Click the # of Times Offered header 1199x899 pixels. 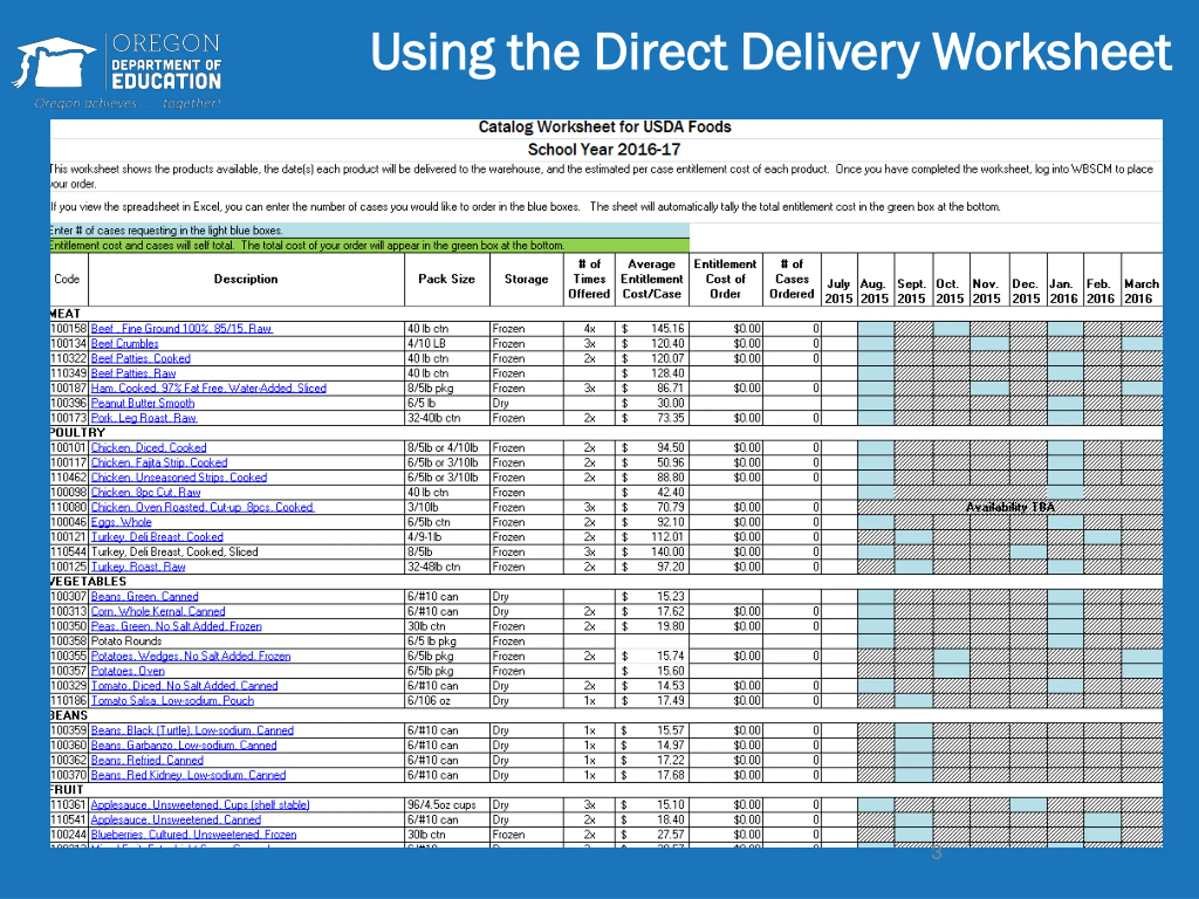tap(589, 279)
